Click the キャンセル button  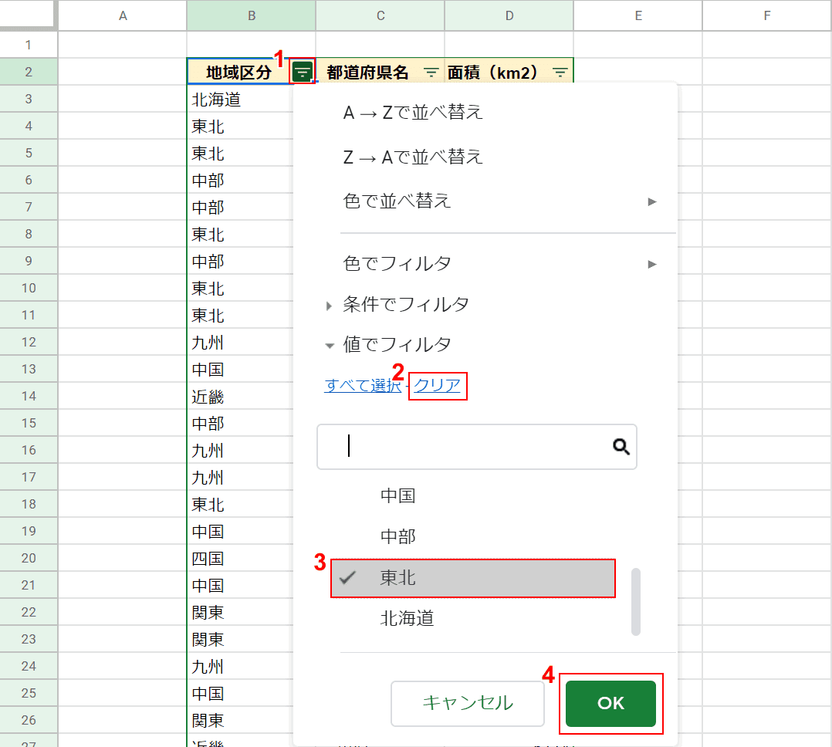click(468, 704)
